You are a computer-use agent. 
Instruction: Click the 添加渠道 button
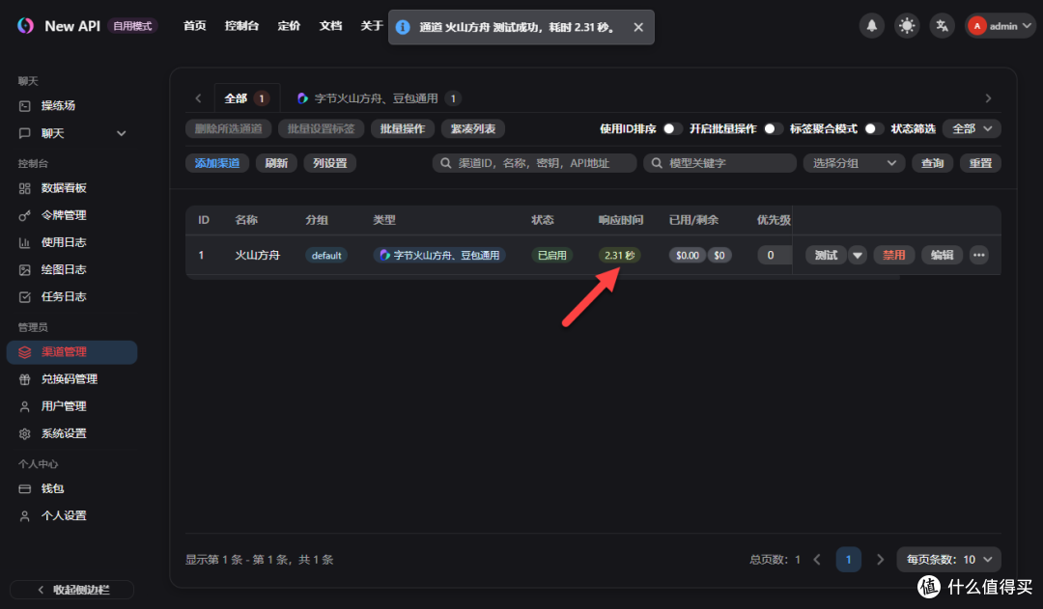(x=217, y=163)
